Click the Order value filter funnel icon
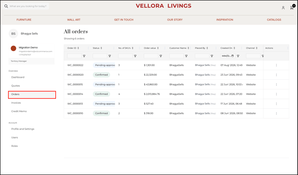This screenshot has height=175, width=298. (x=161, y=56)
